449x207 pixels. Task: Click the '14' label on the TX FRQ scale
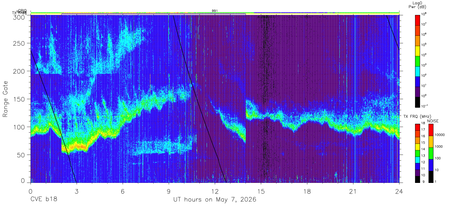pyautogui.click(x=423, y=149)
